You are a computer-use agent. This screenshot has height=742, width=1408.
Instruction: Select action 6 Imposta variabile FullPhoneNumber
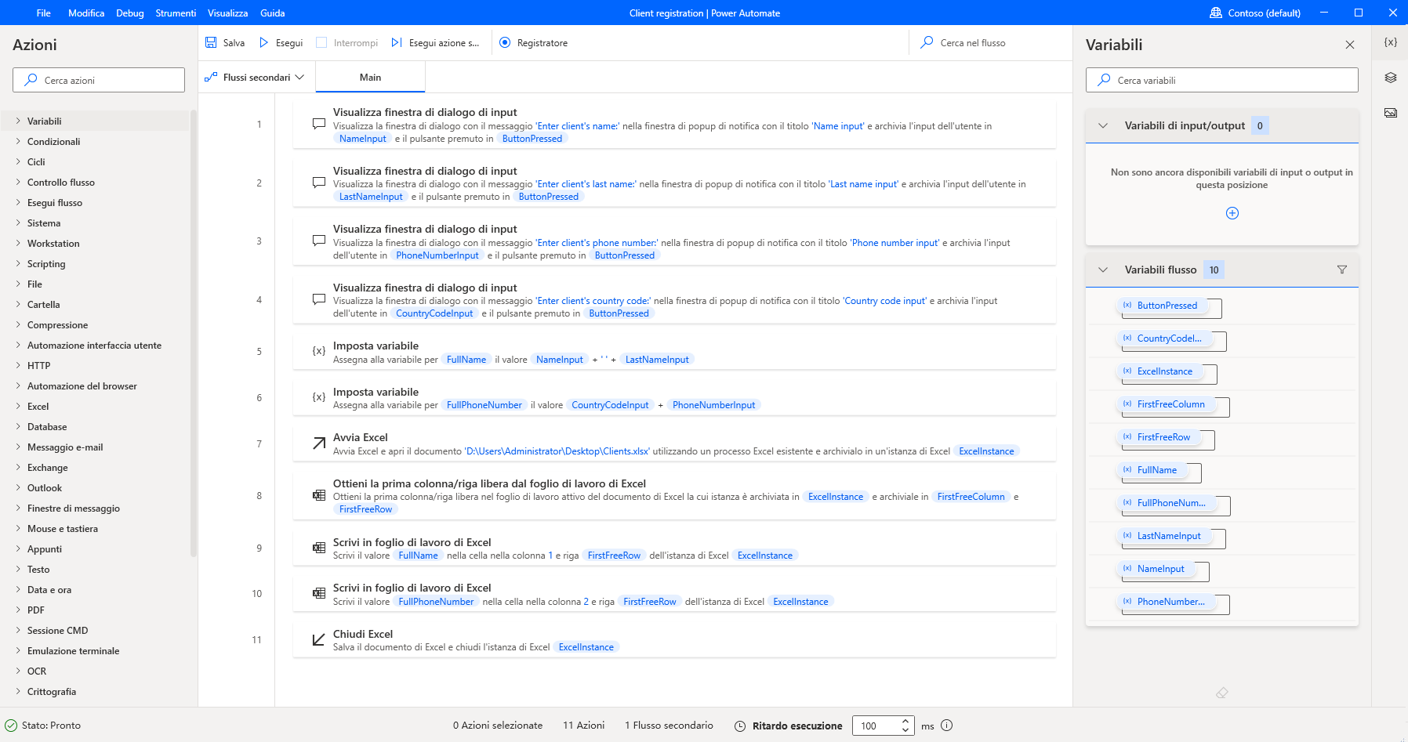pos(674,398)
